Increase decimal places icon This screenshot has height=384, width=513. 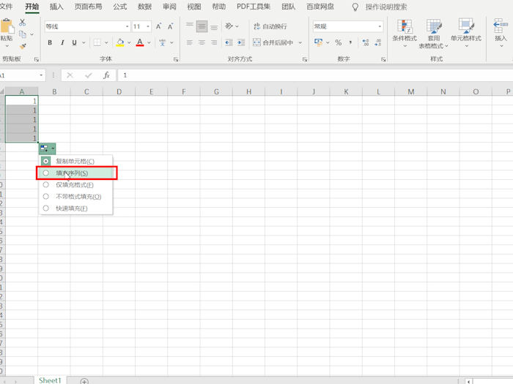366,42
